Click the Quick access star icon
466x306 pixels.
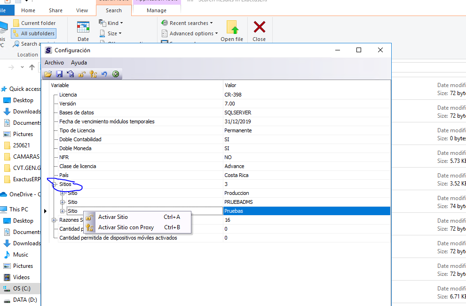tap(4, 89)
